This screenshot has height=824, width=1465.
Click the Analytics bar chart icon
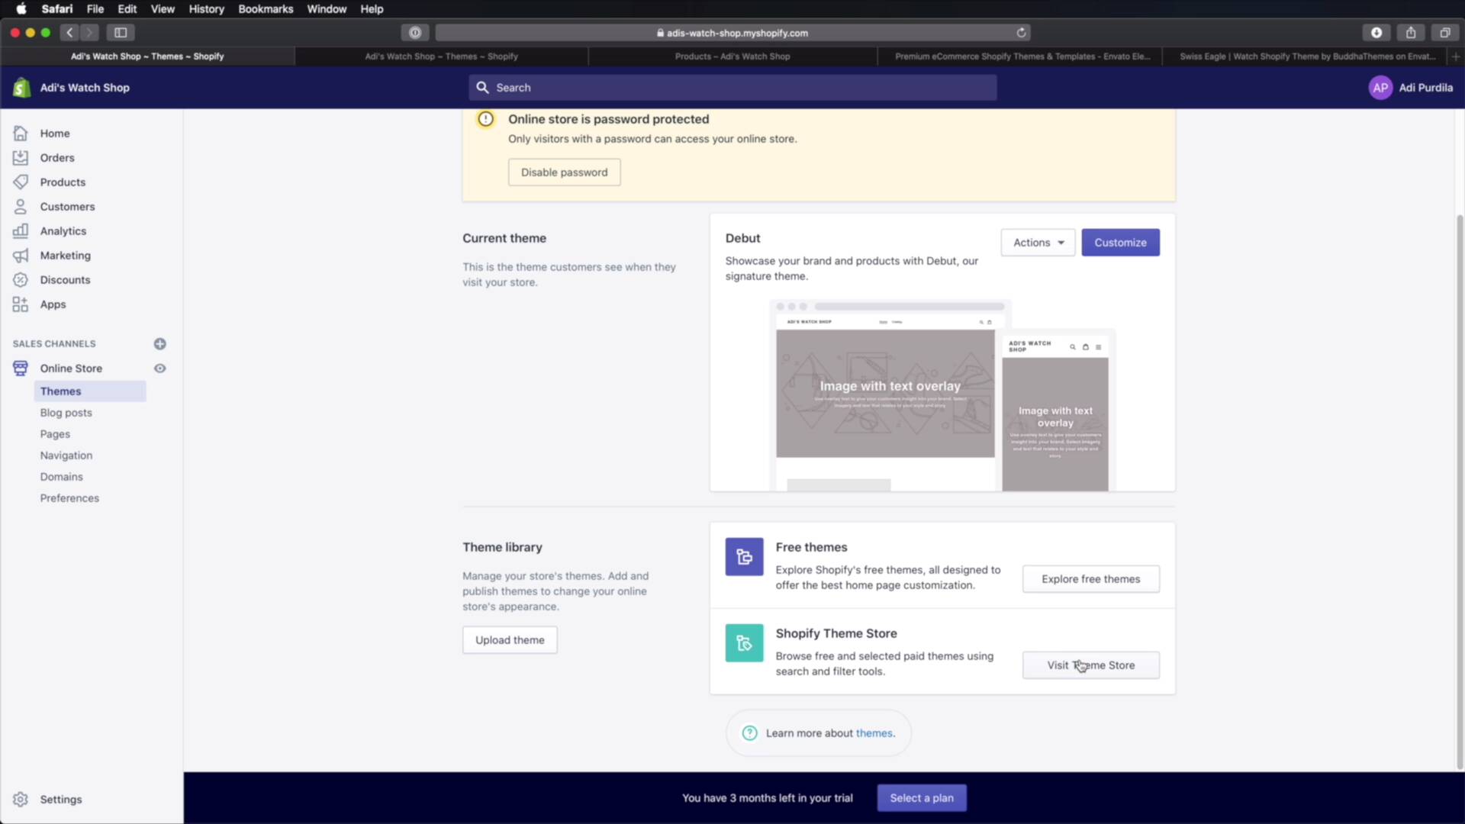click(21, 231)
